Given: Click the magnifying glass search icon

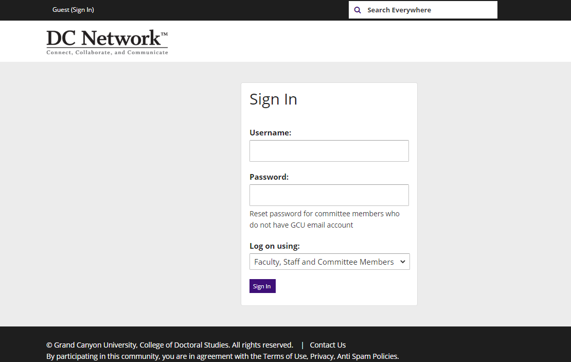Looking at the screenshot, I should (x=358, y=10).
